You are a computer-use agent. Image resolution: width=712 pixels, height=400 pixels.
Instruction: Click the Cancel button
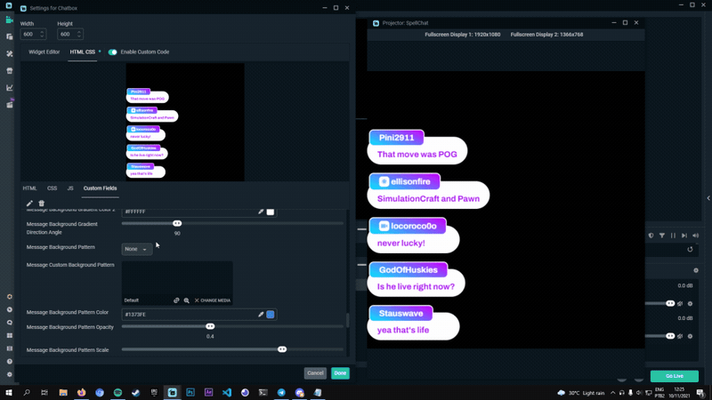(315, 373)
